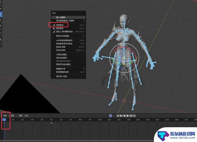
Task: Click 清空运动路径 menu entry
Action: [x=68, y=58]
